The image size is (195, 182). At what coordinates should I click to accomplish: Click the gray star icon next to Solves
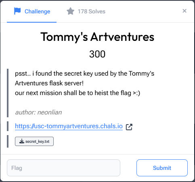(x=70, y=11)
